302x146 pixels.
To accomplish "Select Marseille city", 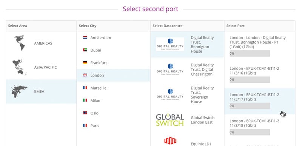I will pos(114,88).
